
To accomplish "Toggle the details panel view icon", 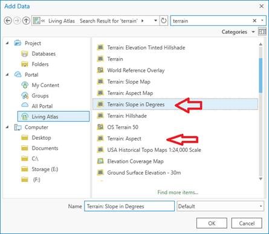I will (262, 32).
